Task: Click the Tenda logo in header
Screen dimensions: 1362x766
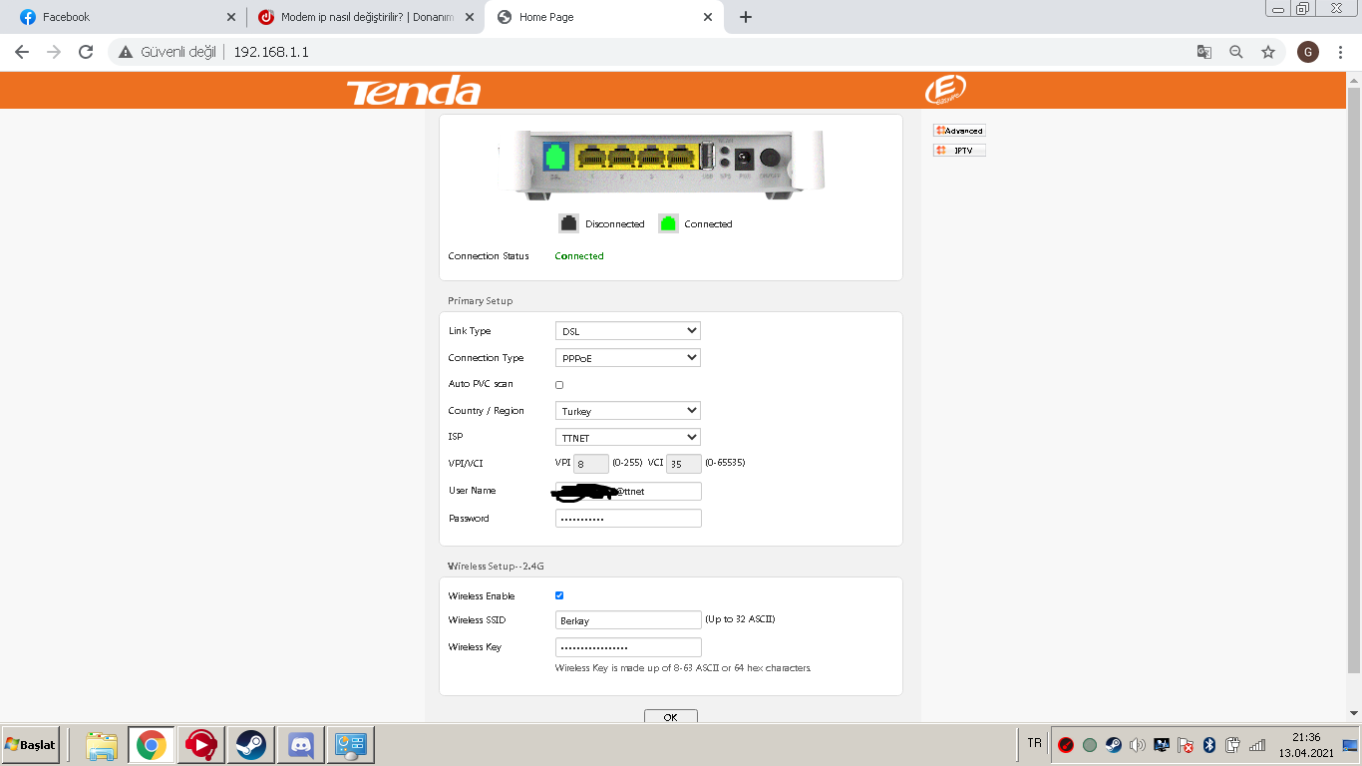Action: pos(414,91)
